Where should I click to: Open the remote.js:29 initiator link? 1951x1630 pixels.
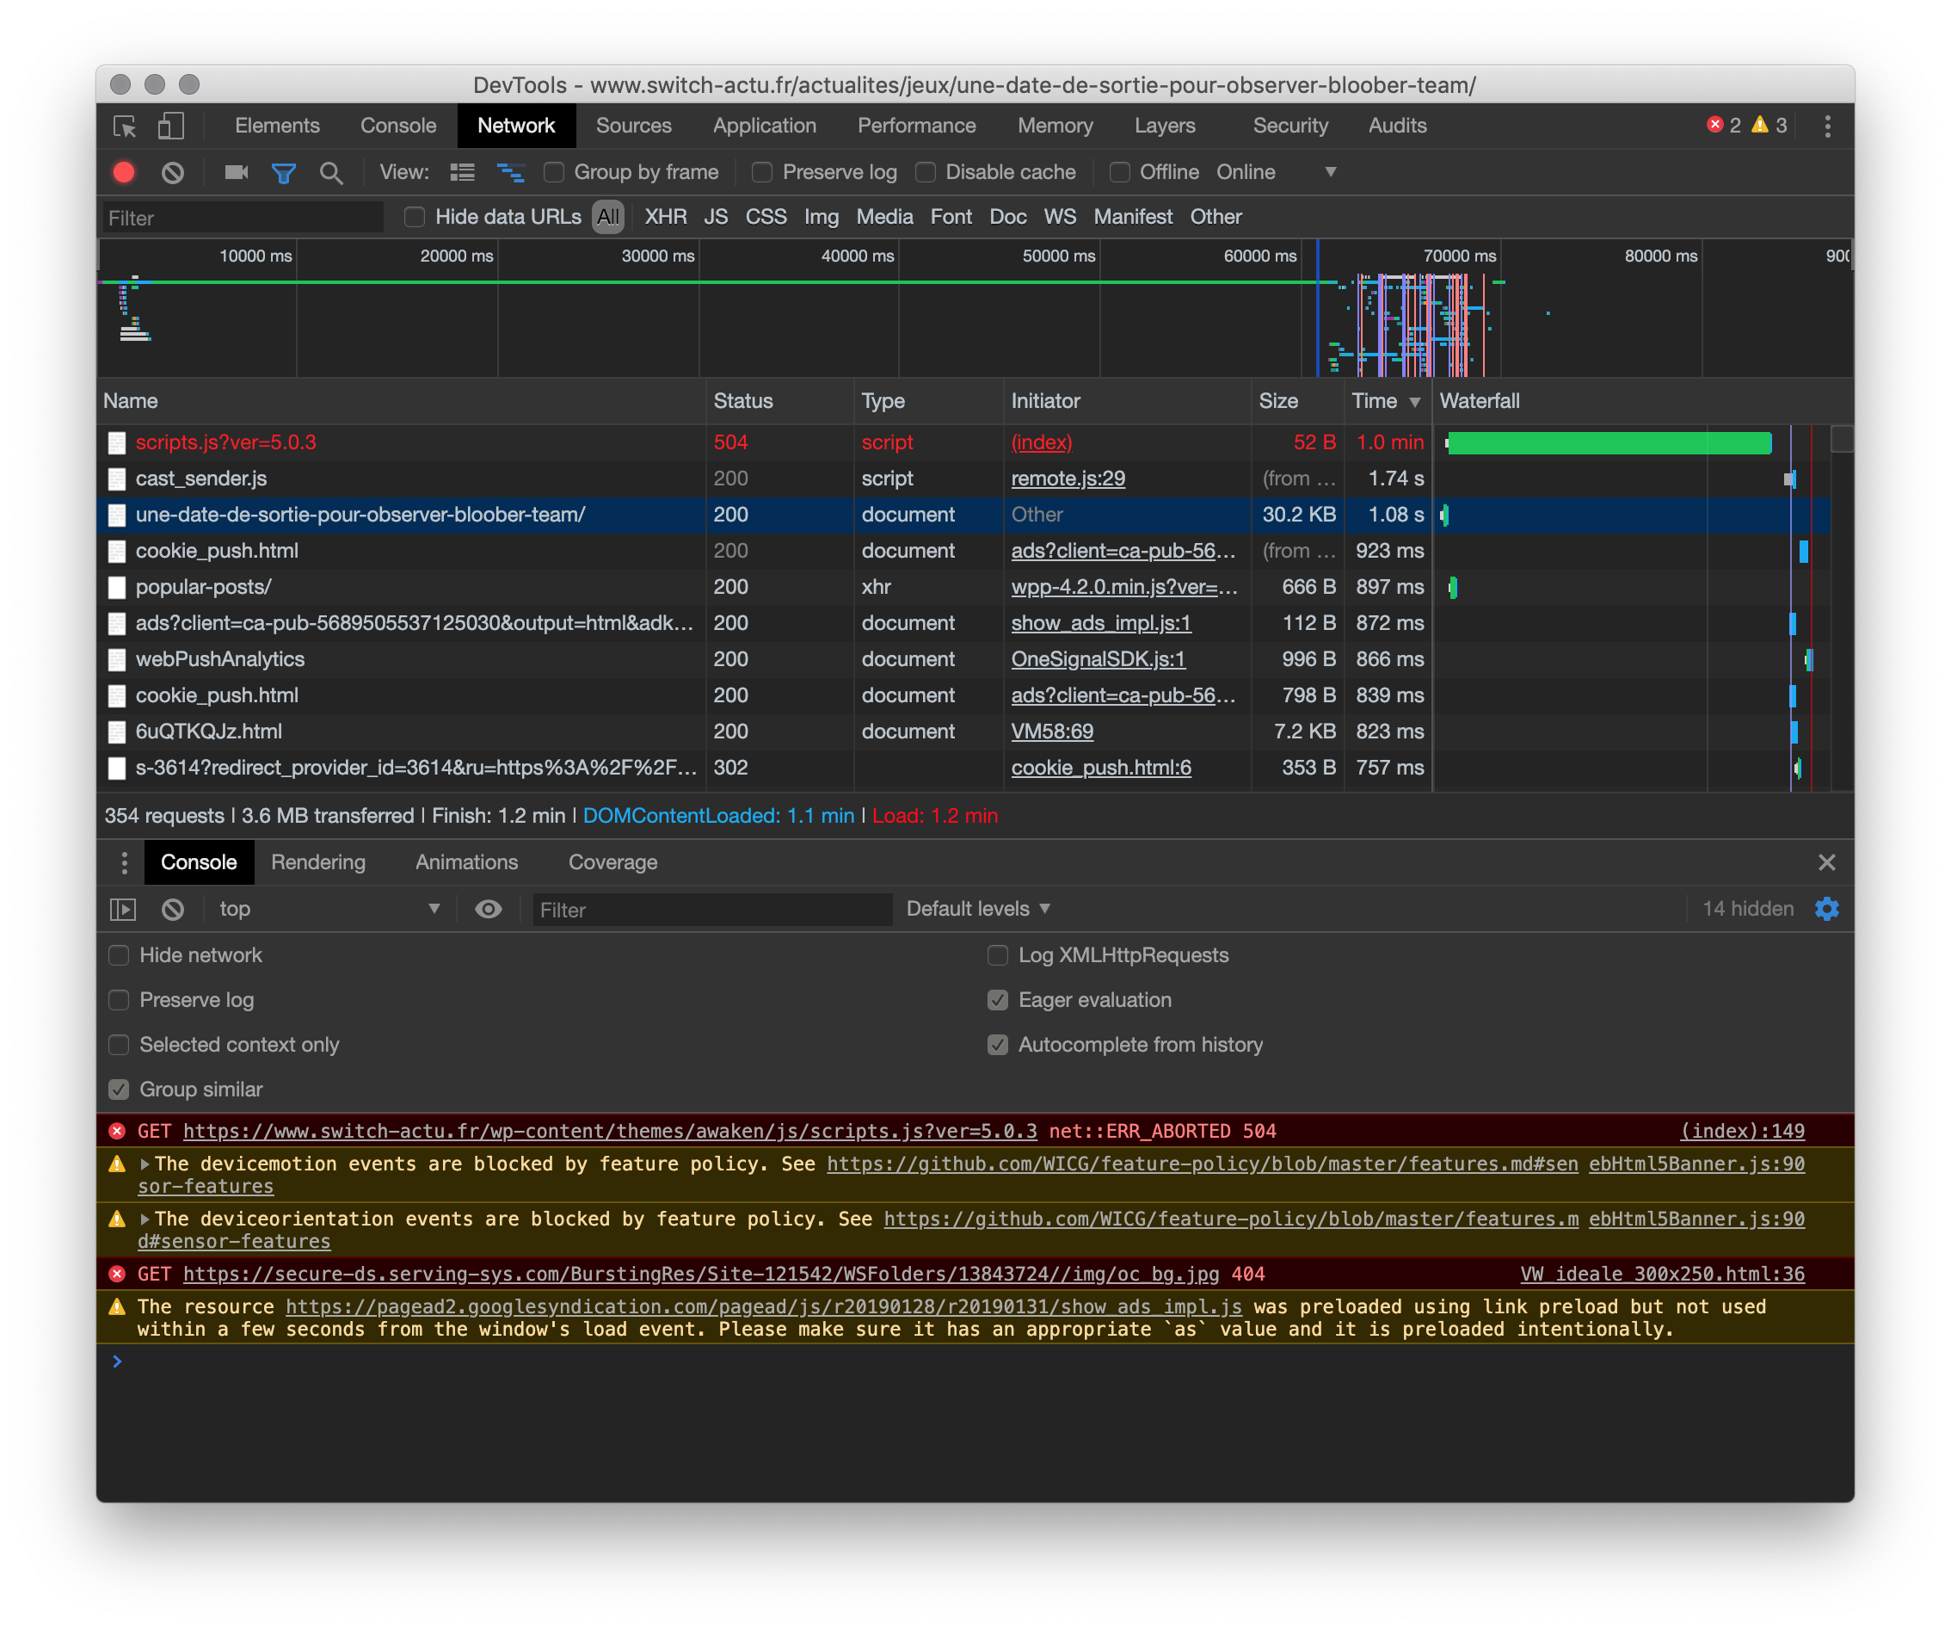[x=1068, y=479]
